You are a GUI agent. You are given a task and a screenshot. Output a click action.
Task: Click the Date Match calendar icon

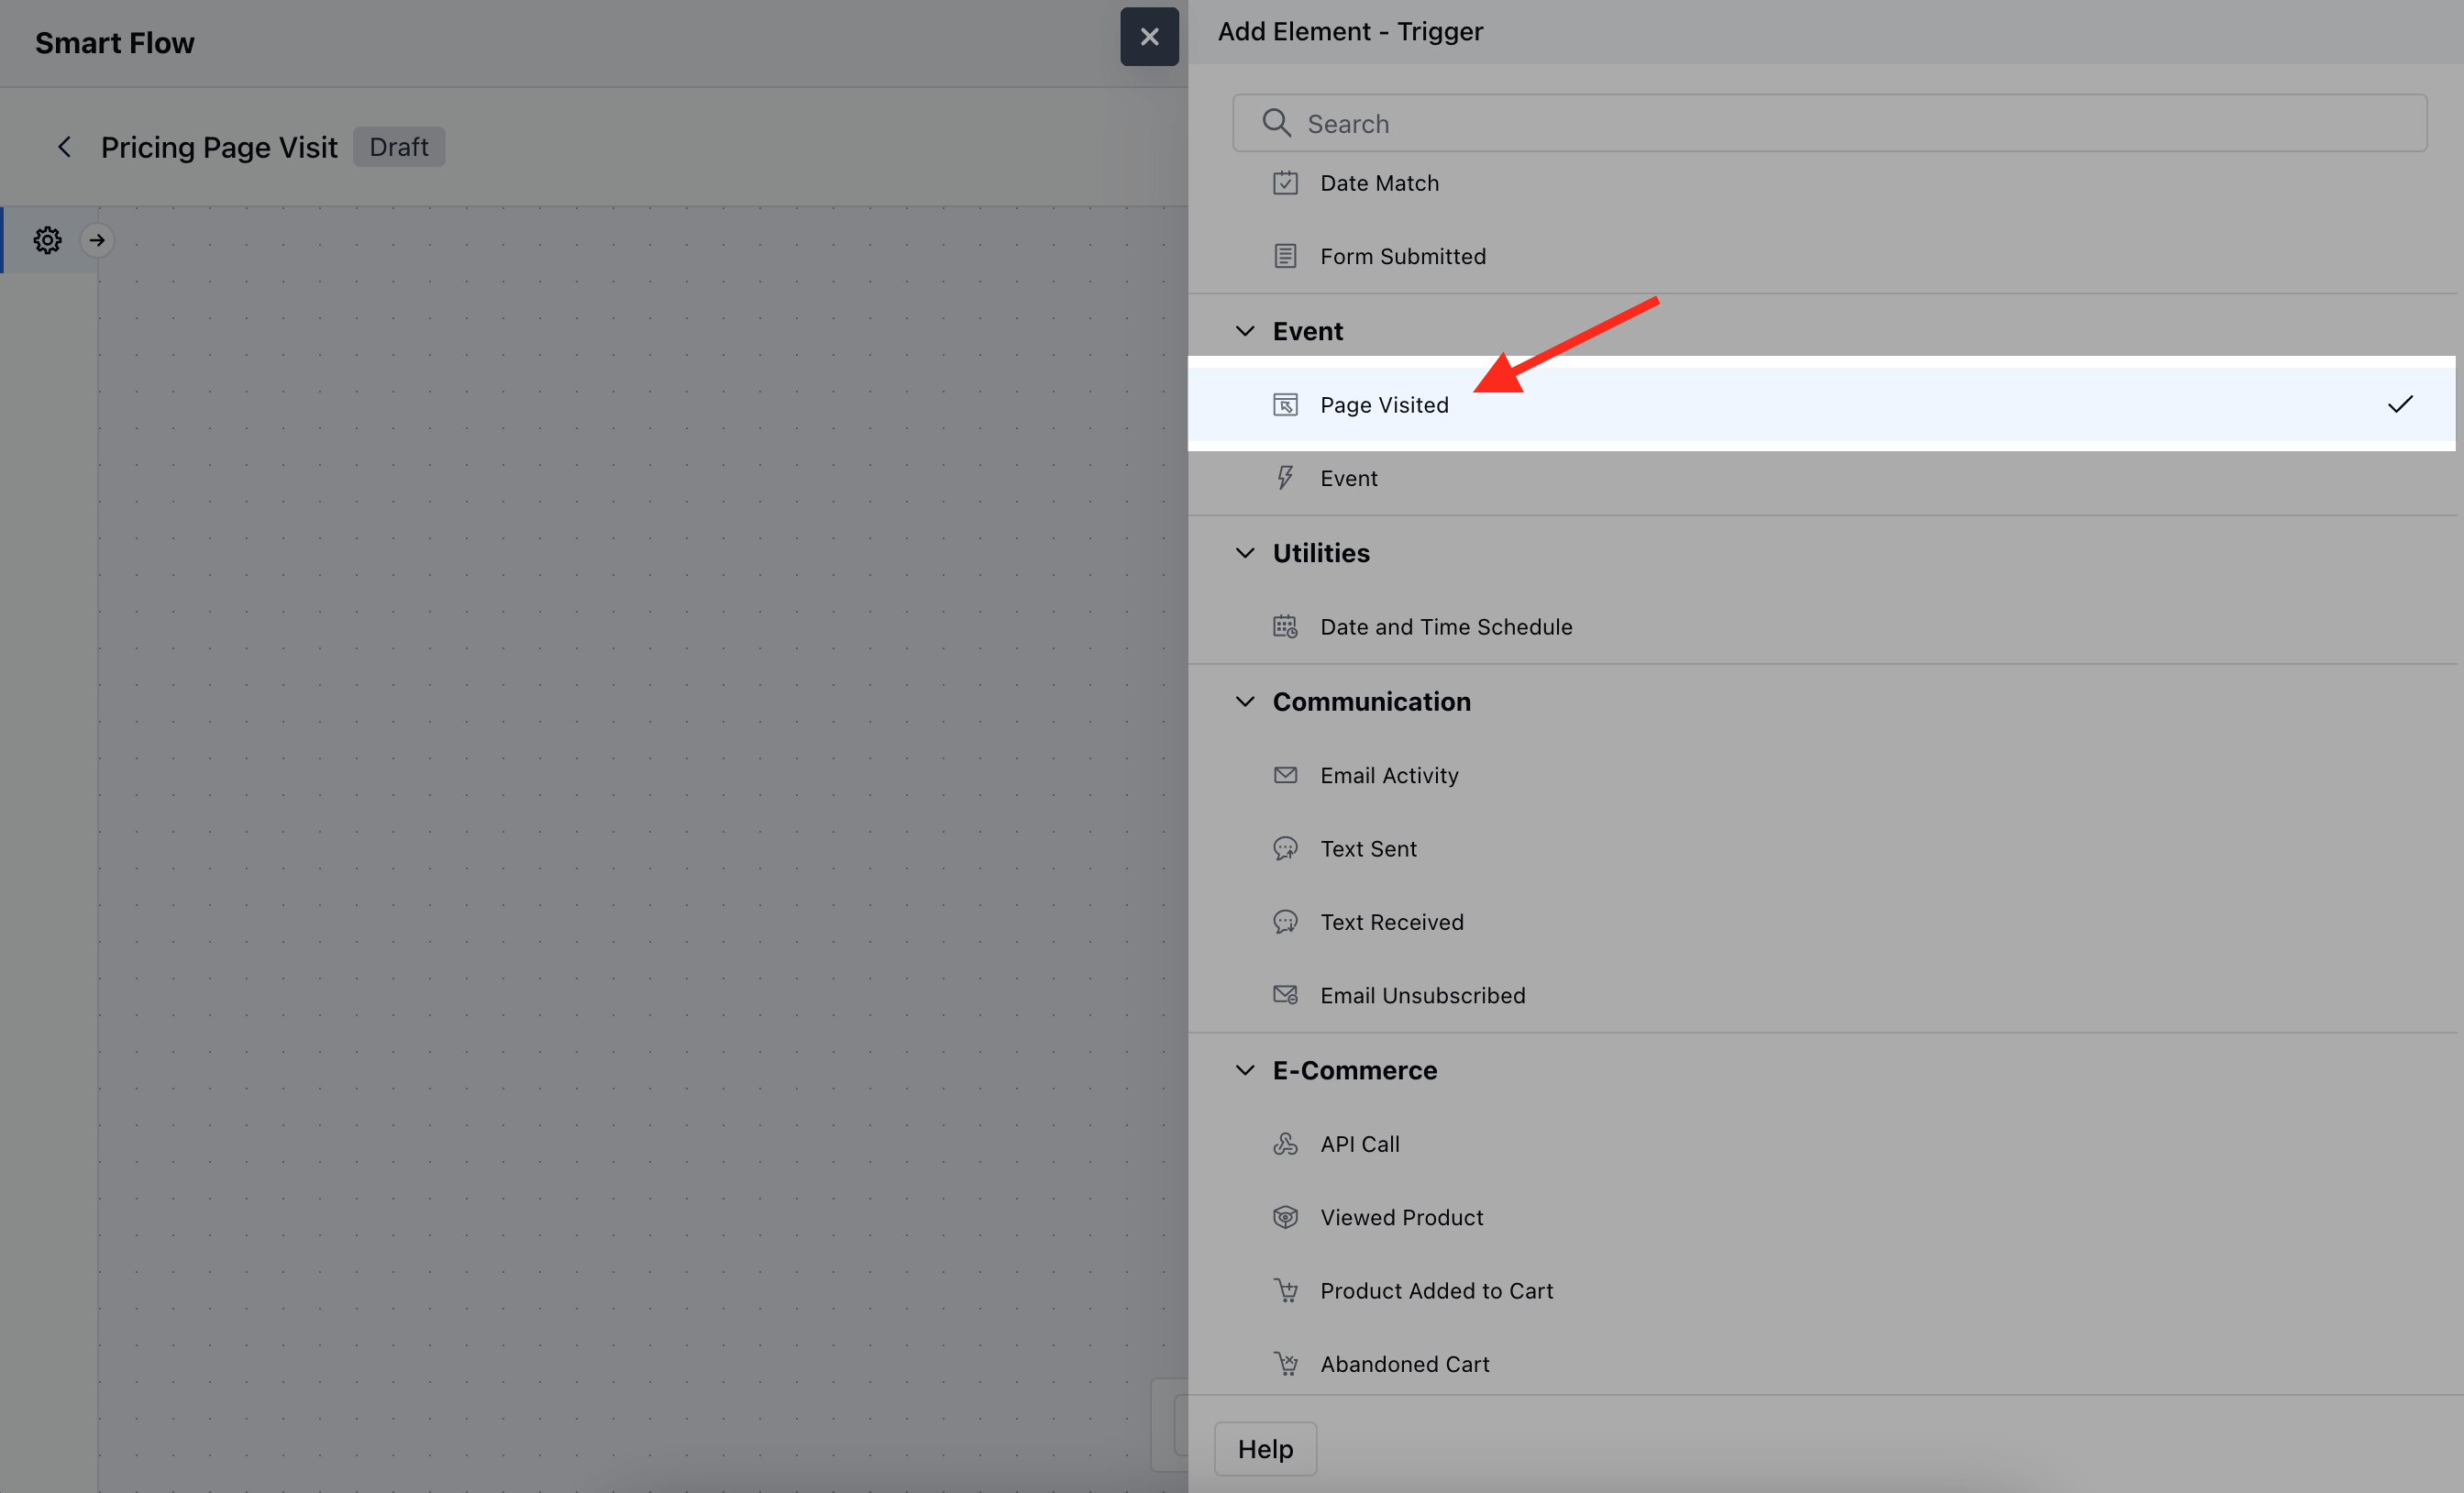(x=1285, y=183)
